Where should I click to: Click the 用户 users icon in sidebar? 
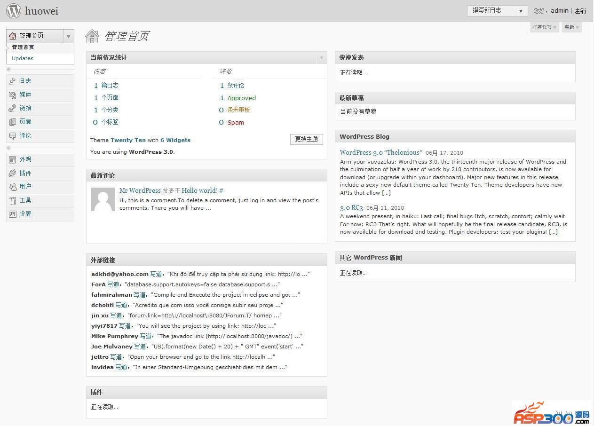[13, 187]
